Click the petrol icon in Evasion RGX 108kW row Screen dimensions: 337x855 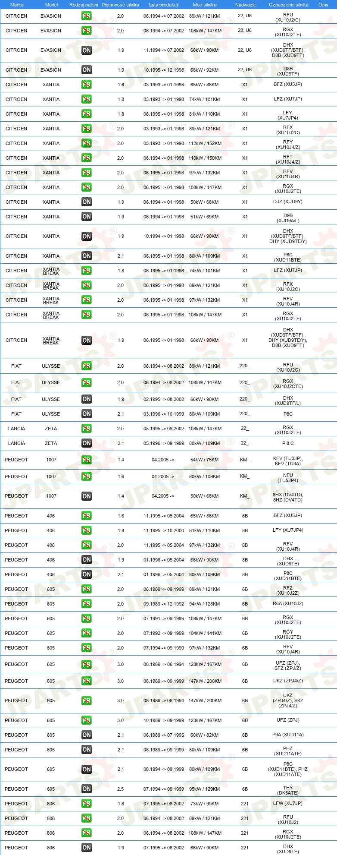(87, 31)
